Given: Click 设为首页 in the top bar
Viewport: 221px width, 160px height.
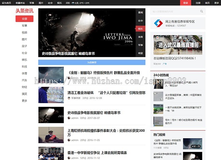Looking at the screenshot, I should point(6,3).
